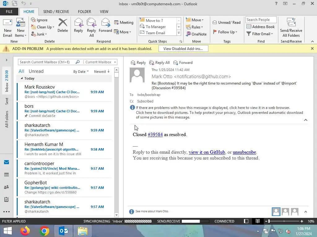Click the ribbon Reply button
The image size is (317, 237).
78,25
